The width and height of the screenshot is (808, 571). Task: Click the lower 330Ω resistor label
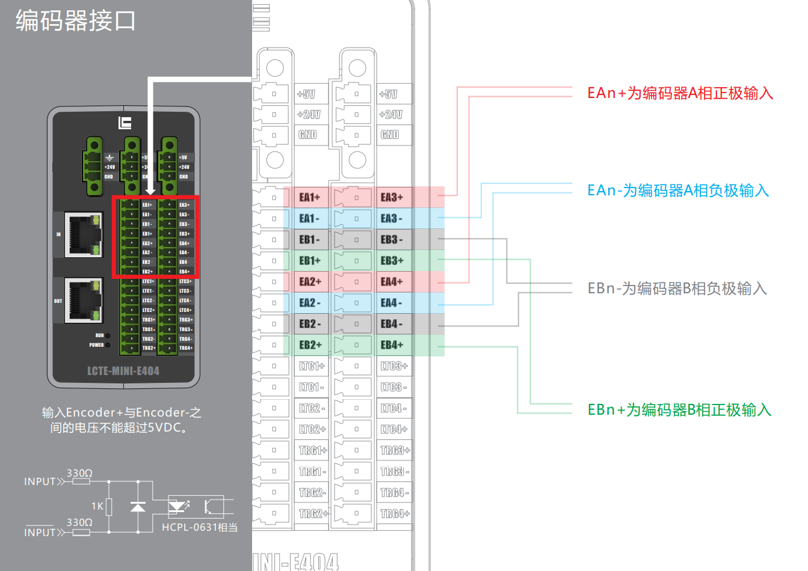79,522
